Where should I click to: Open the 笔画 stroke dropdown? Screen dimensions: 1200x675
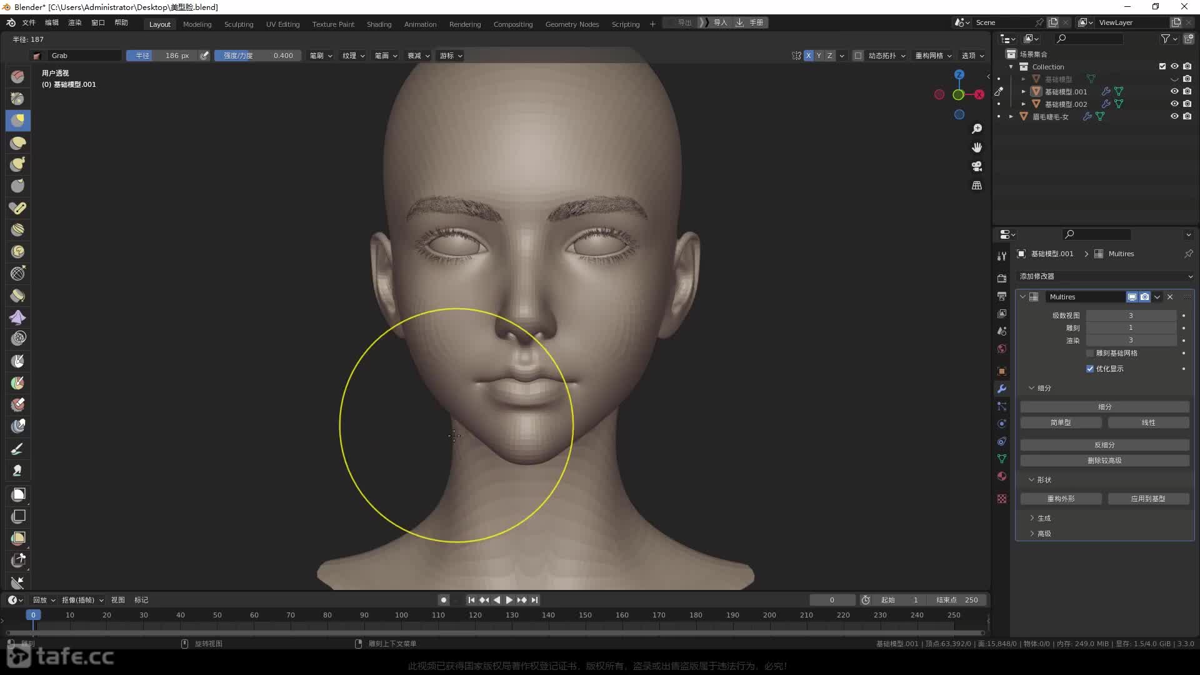click(386, 56)
